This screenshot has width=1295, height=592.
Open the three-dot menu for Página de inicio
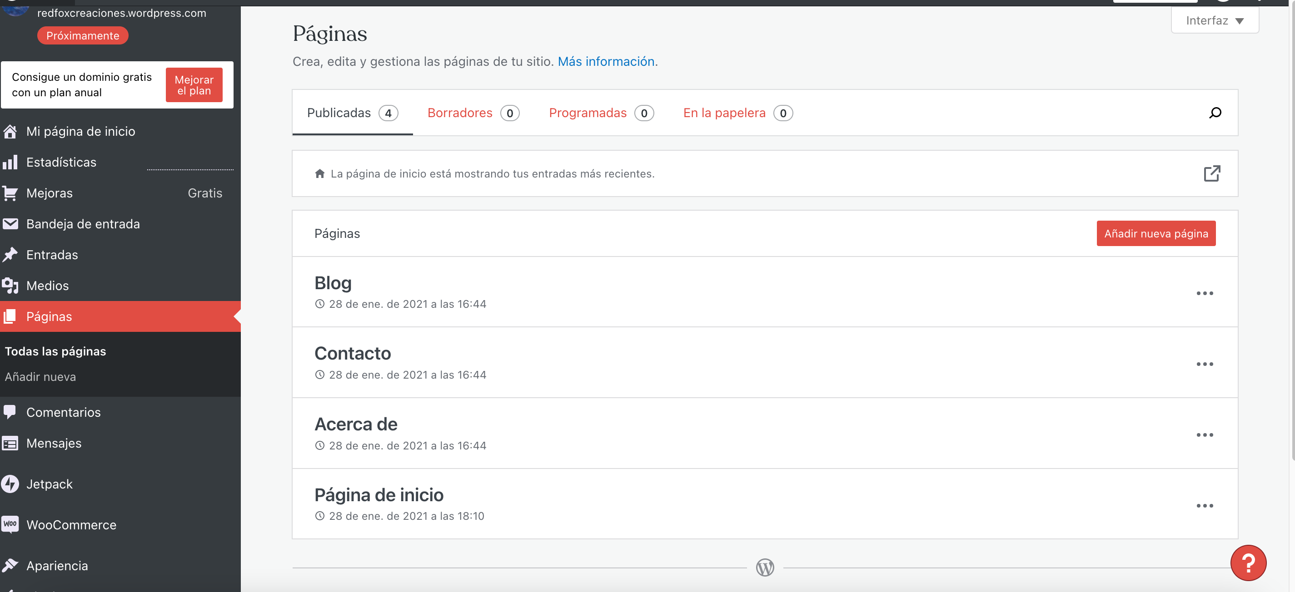(1205, 506)
